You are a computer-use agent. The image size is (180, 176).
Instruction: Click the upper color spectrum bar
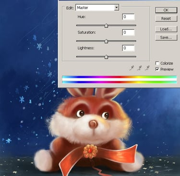(120, 77)
